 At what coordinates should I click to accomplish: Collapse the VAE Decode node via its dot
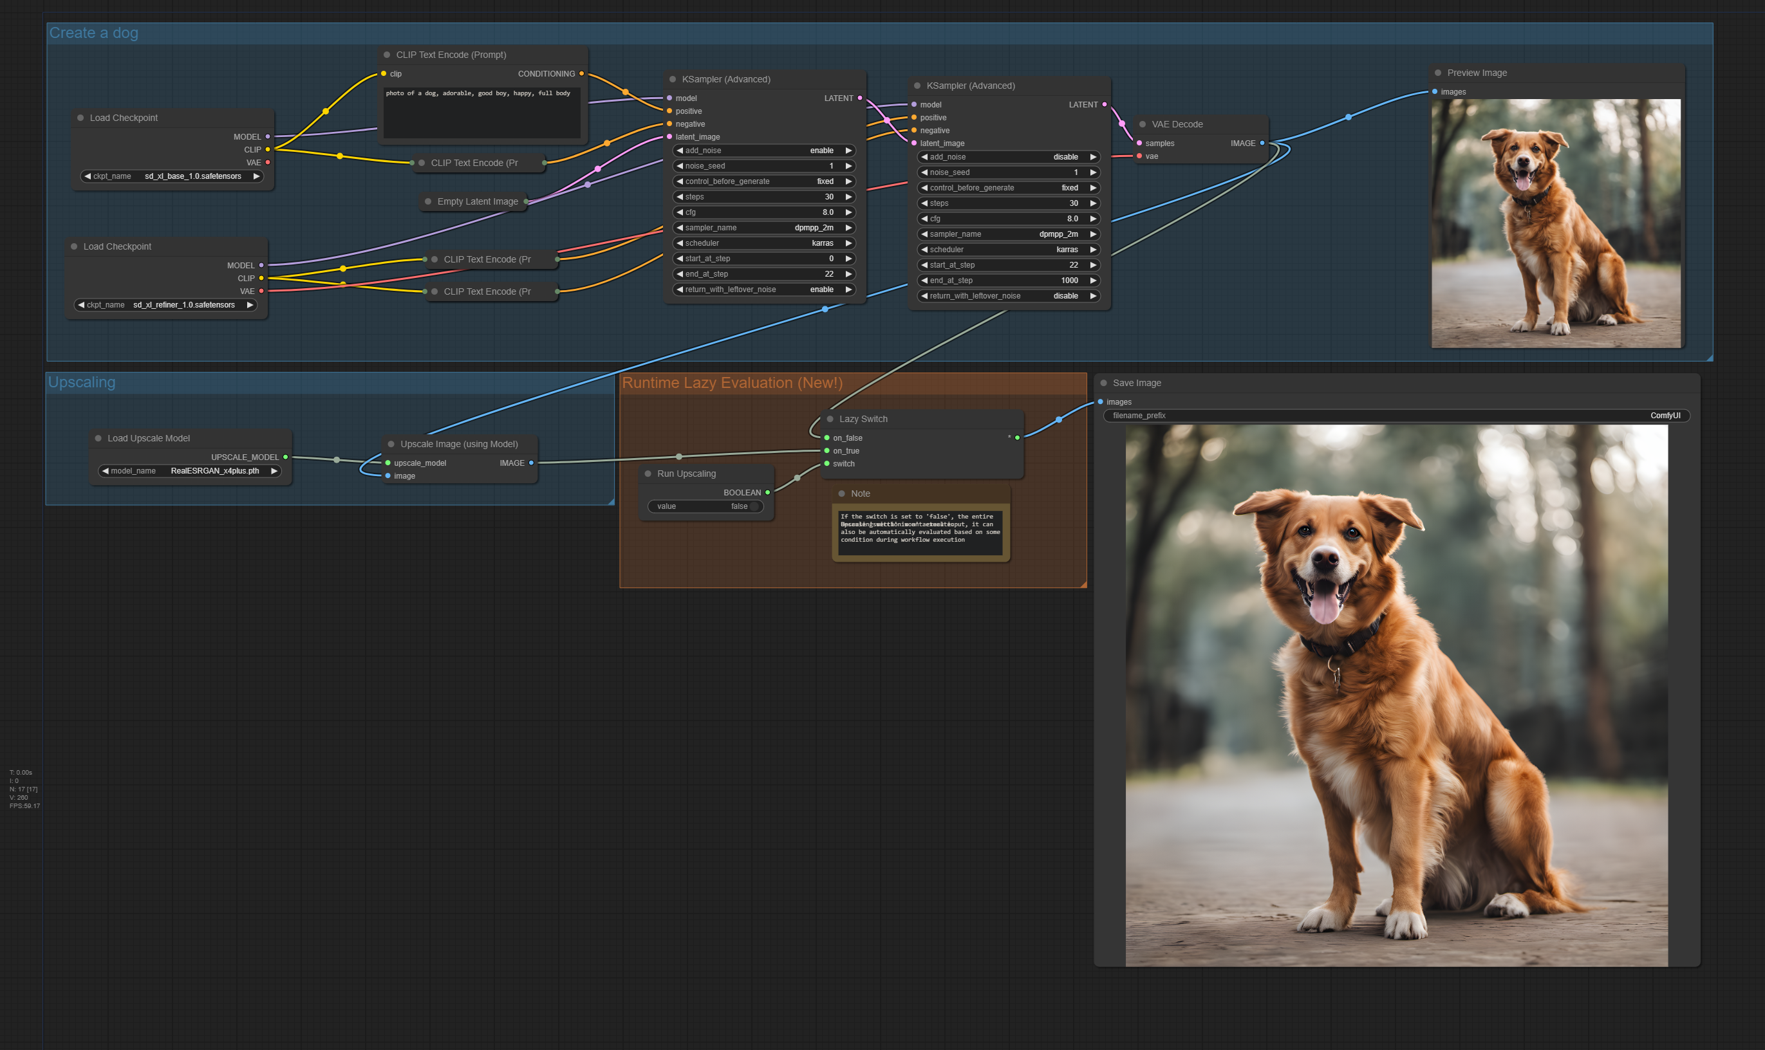[1142, 125]
